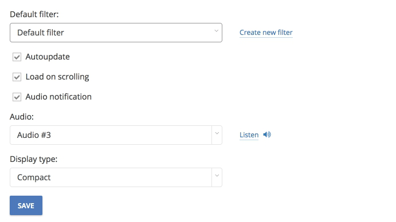Open the Display type Compact dropdown
The height and width of the screenshot is (222, 396).
pyautogui.click(x=116, y=177)
